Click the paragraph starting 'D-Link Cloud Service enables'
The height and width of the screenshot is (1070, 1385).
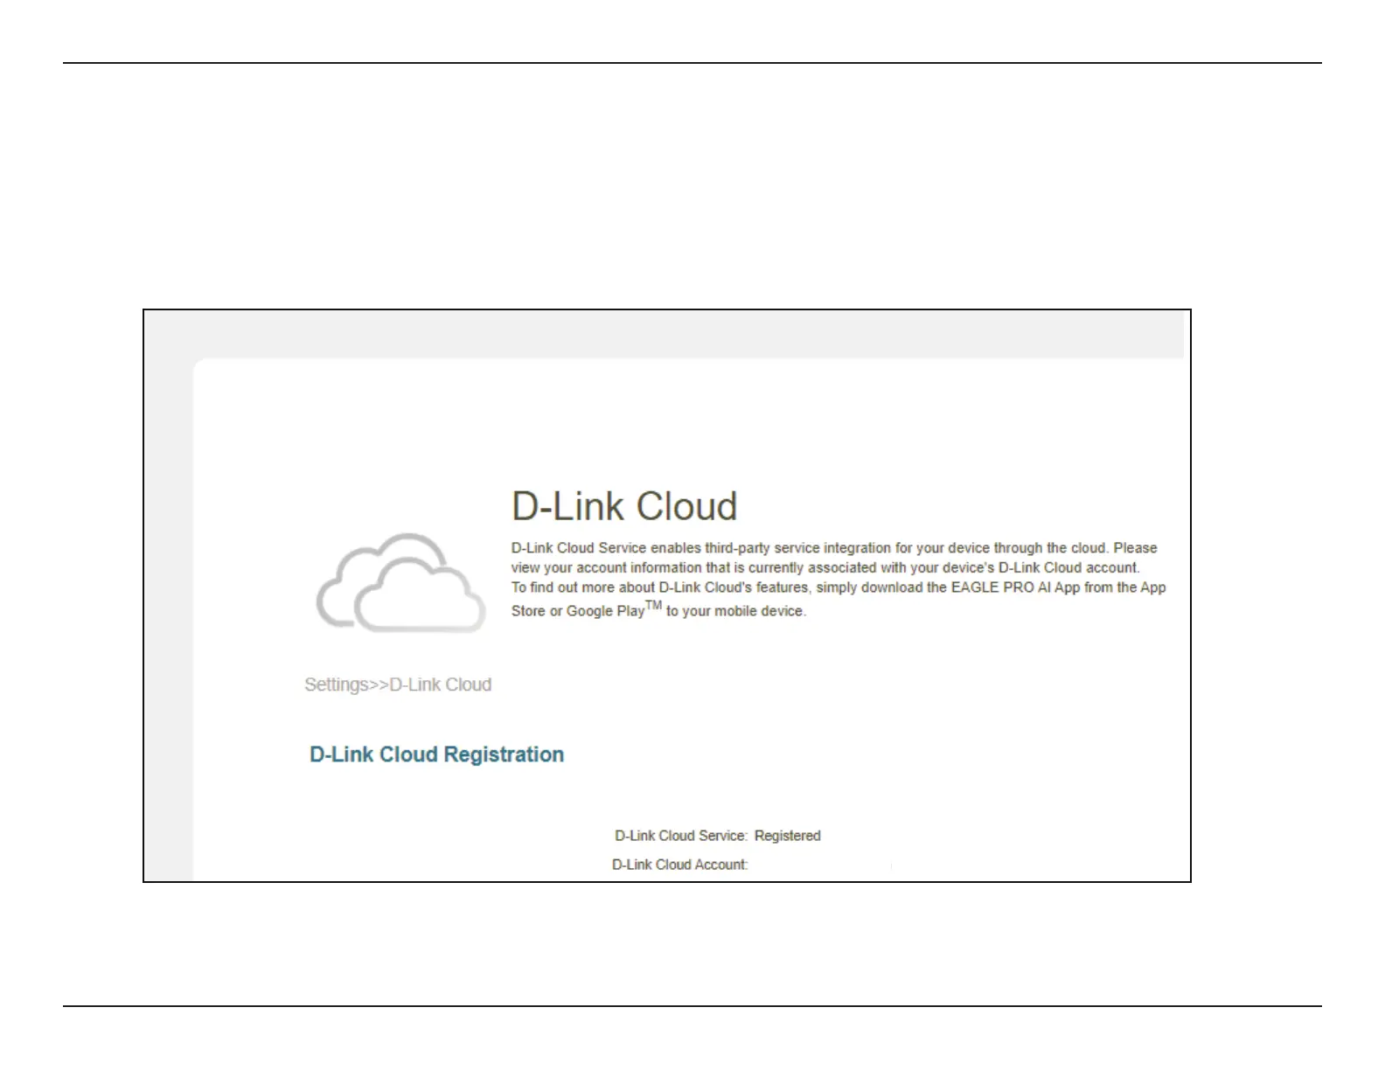(839, 579)
